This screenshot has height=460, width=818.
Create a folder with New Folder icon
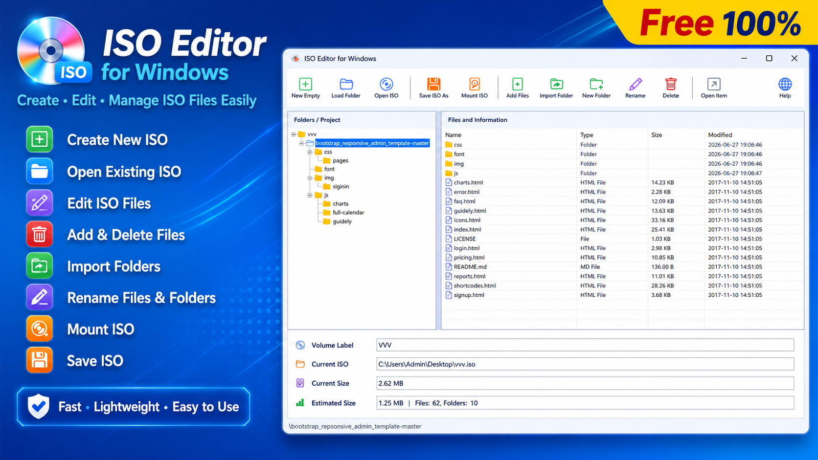596,84
